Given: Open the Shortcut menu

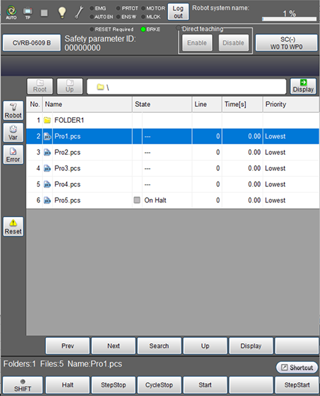Looking at the screenshot, I should [297, 367].
